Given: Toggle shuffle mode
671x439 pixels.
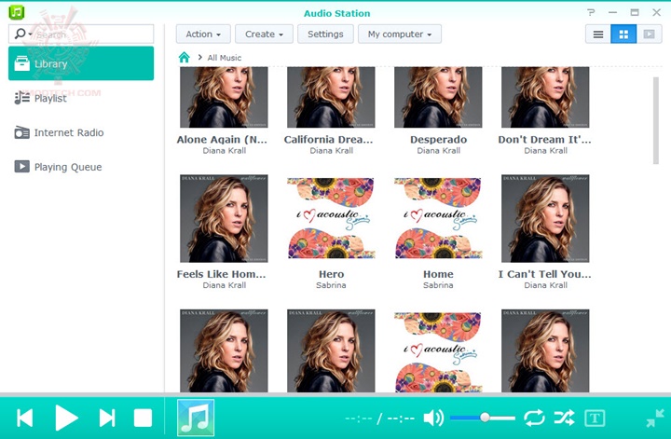Looking at the screenshot, I should (564, 418).
